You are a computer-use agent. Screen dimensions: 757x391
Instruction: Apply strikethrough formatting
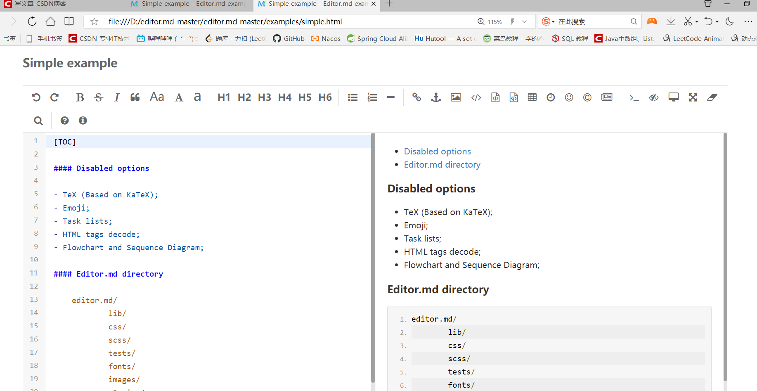coord(98,97)
